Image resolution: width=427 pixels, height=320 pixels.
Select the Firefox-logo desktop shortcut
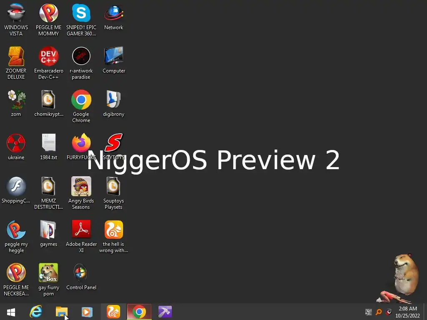(81, 146)
